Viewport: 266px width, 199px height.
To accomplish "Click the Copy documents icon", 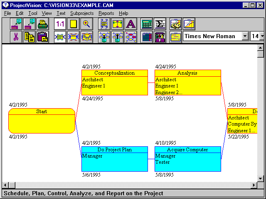I will [30, 37].
